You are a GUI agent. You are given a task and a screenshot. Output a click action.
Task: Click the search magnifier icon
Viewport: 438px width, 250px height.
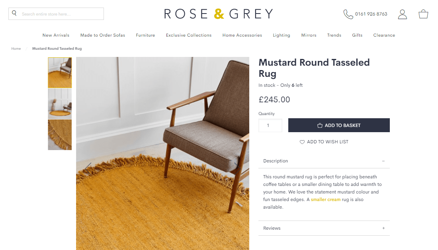point(14,13)
